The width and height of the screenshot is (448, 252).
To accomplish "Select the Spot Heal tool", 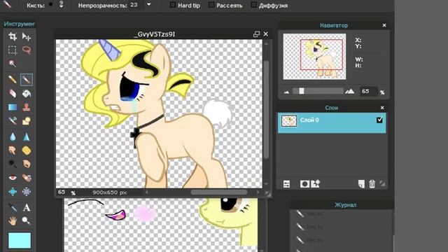I will tap(27, 178).
